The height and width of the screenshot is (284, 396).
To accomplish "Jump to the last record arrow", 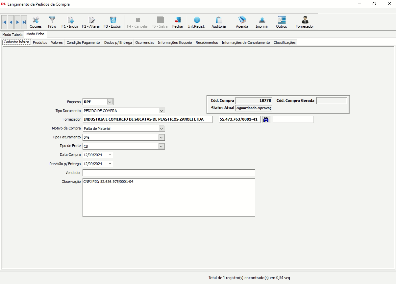I will (24, 22).
